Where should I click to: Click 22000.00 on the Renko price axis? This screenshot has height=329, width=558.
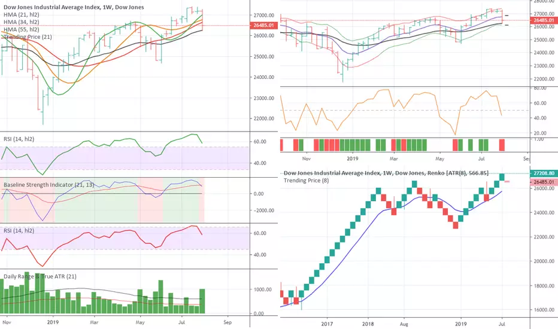click(544, 237)
